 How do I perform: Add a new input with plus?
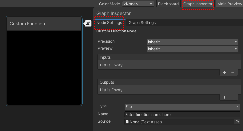pos(225,72)
